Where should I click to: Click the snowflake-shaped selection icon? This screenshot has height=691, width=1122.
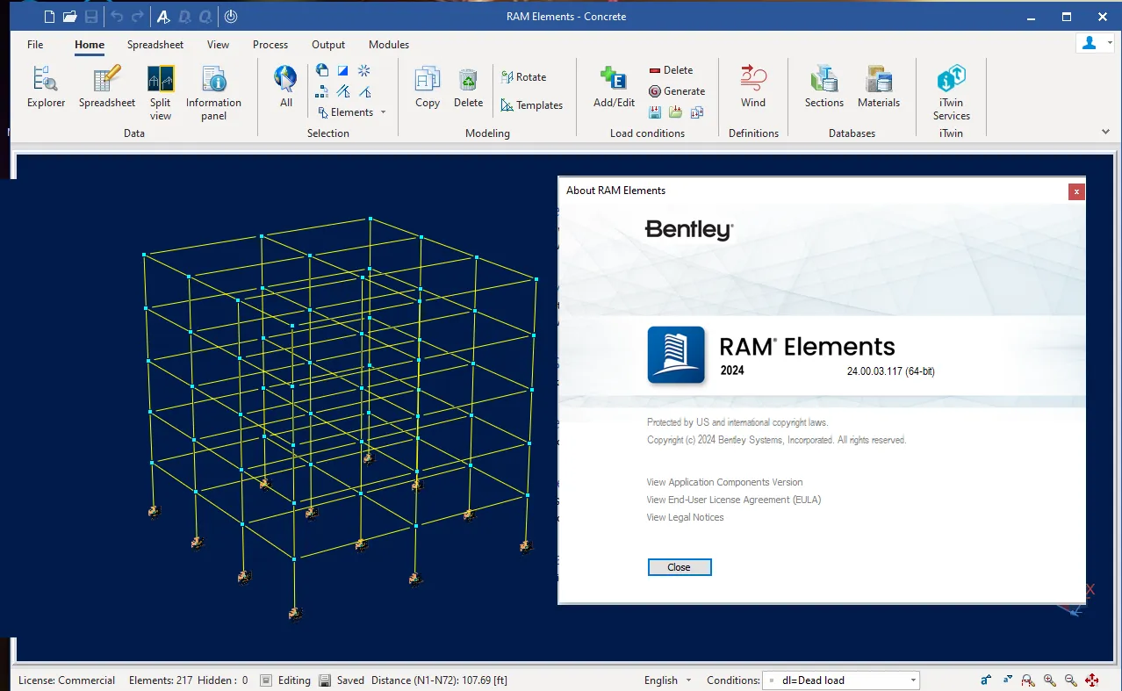click(x=364, y=70)
